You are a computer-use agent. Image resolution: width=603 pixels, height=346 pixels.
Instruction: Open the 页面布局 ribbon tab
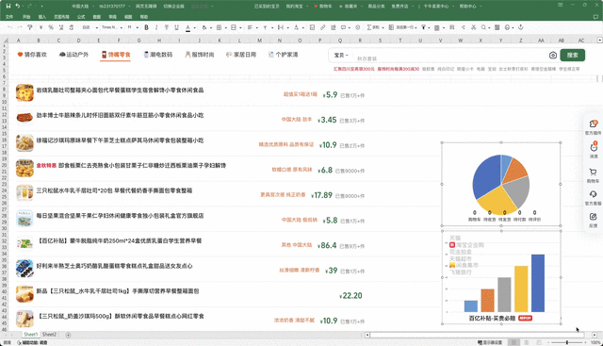[x=61, y=17]
